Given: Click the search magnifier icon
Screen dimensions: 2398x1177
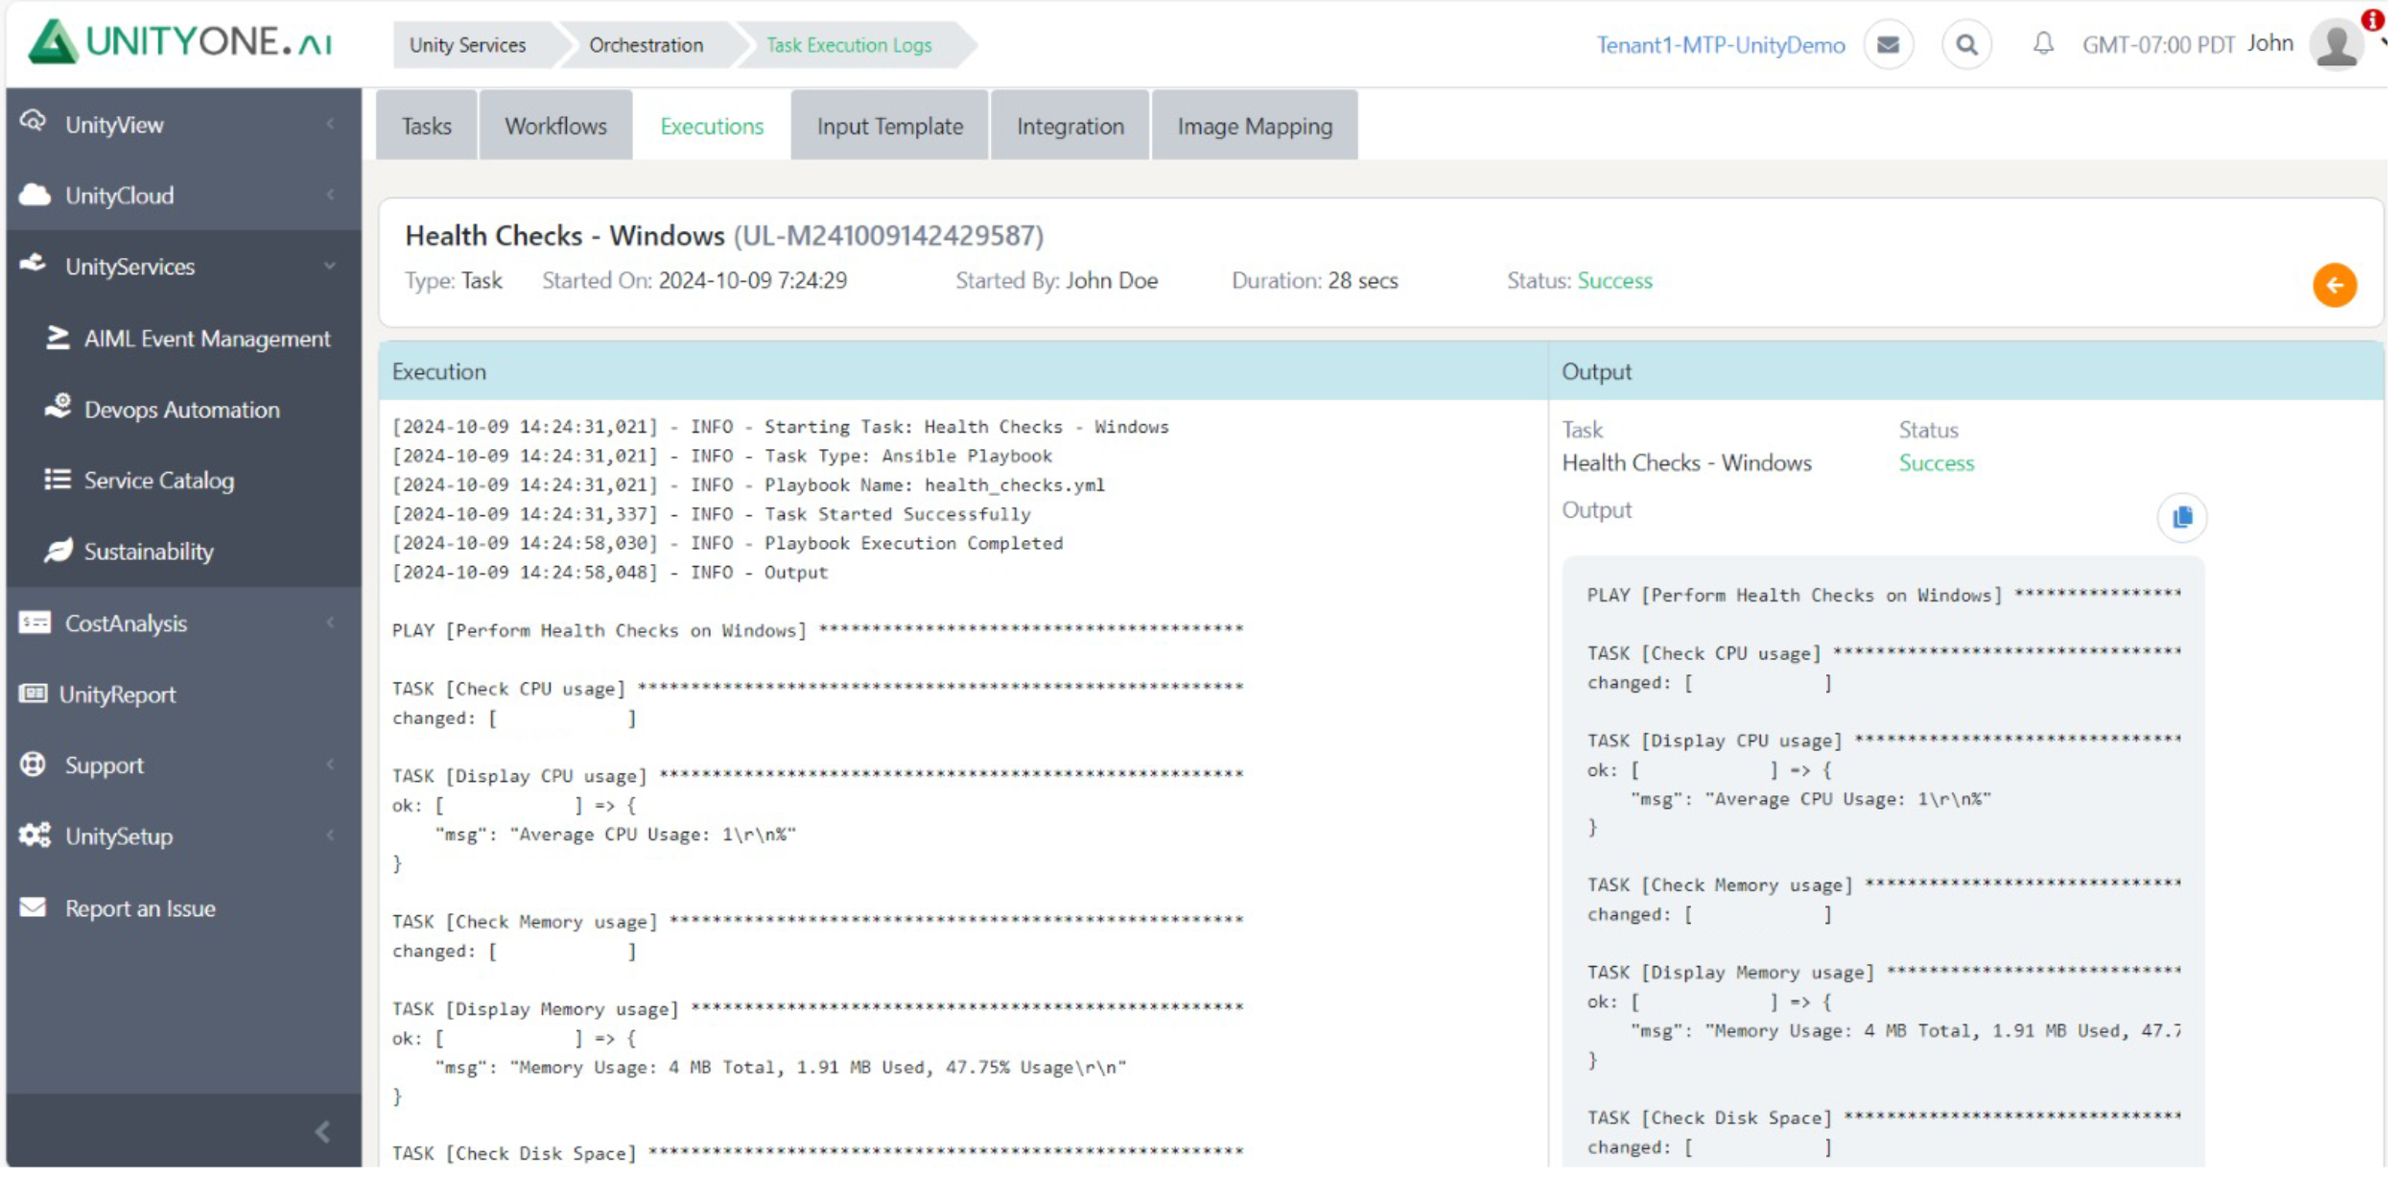Looking at the screenshot, I should pos(1966,45).
